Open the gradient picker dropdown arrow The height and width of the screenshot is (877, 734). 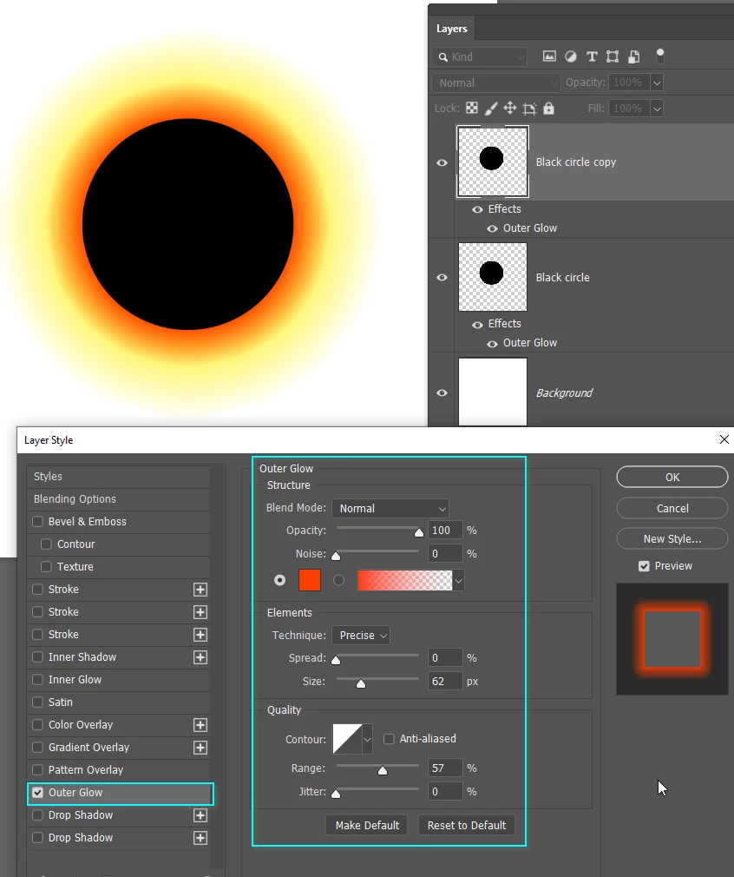458,581
